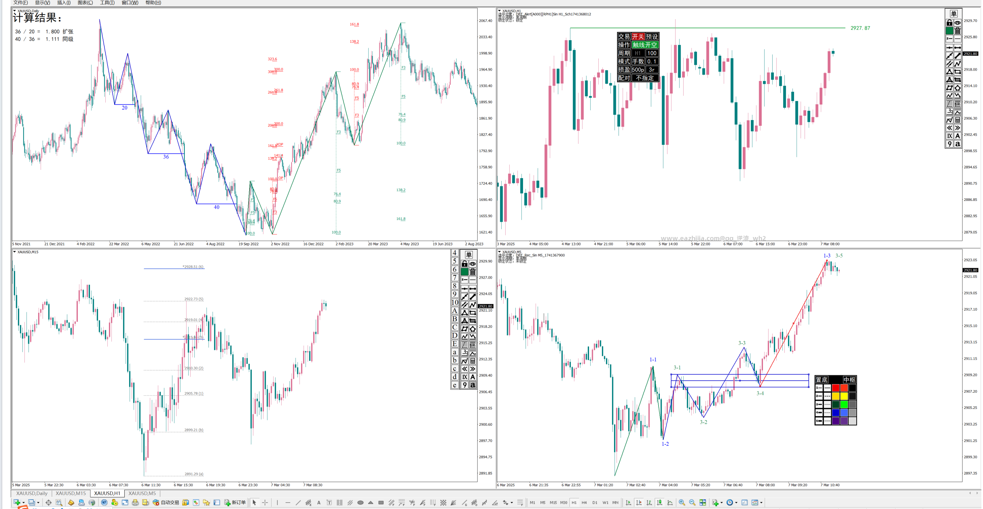
Task: Open the 图表(C) menu
Action: (85, 3)
